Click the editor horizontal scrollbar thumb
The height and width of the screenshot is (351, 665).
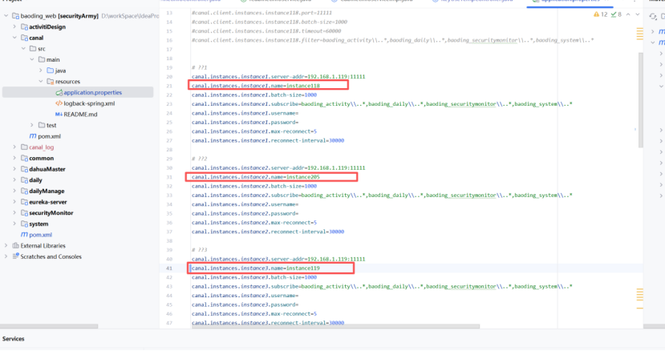coord(335,326)
